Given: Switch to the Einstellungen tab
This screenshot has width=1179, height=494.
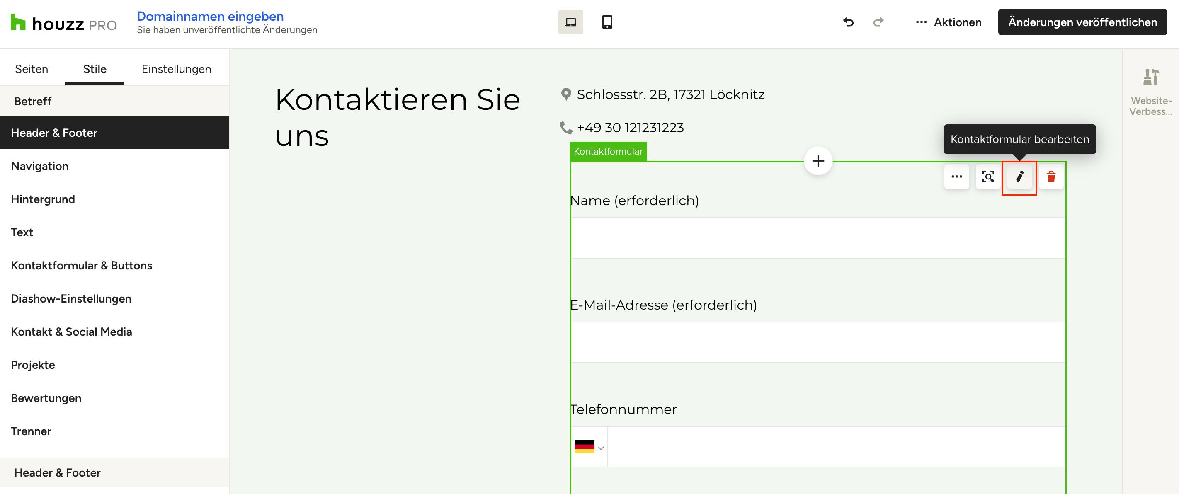Looking at the screenshot, I should coord(176,69).
